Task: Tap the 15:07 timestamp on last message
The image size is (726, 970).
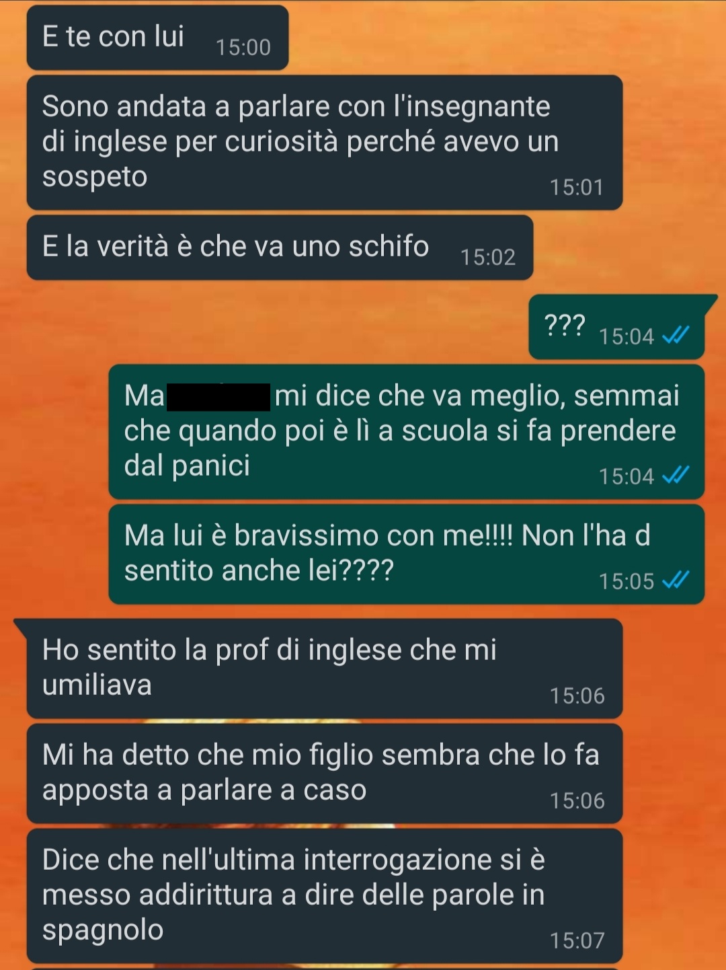Action: (x=577, y=940)
